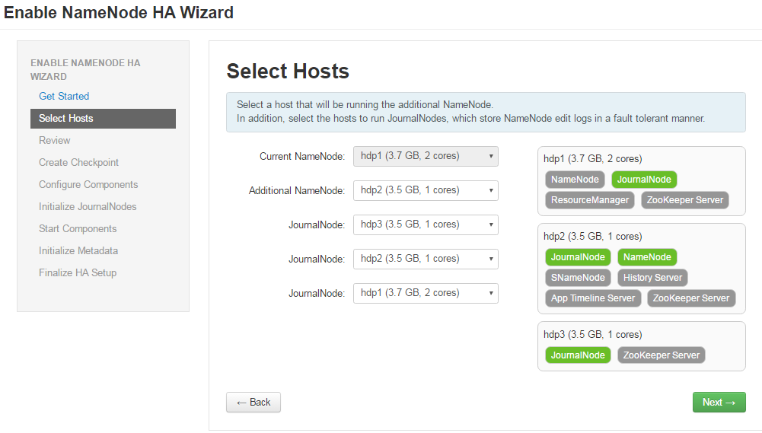
Task: Open the Current NameNode dropdown
Action: (426, 157)
